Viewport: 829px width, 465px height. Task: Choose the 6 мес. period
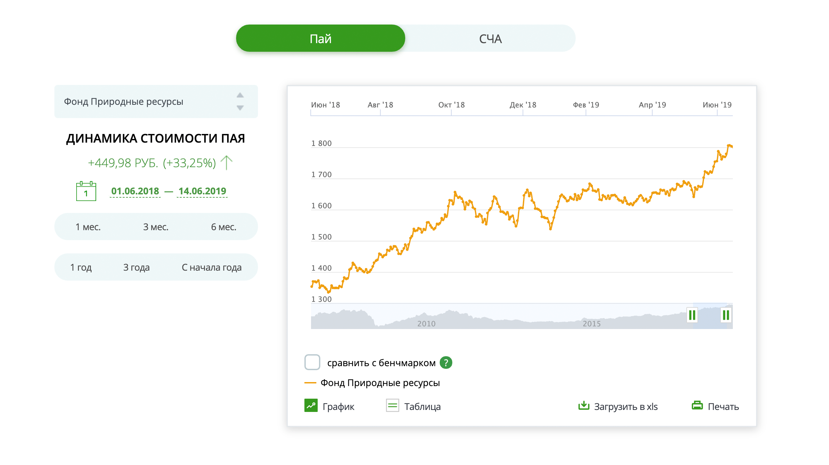(x=223, y=227)
